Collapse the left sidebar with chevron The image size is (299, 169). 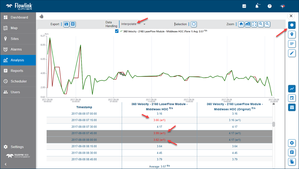pyautogui.click(x=5, y=164)
